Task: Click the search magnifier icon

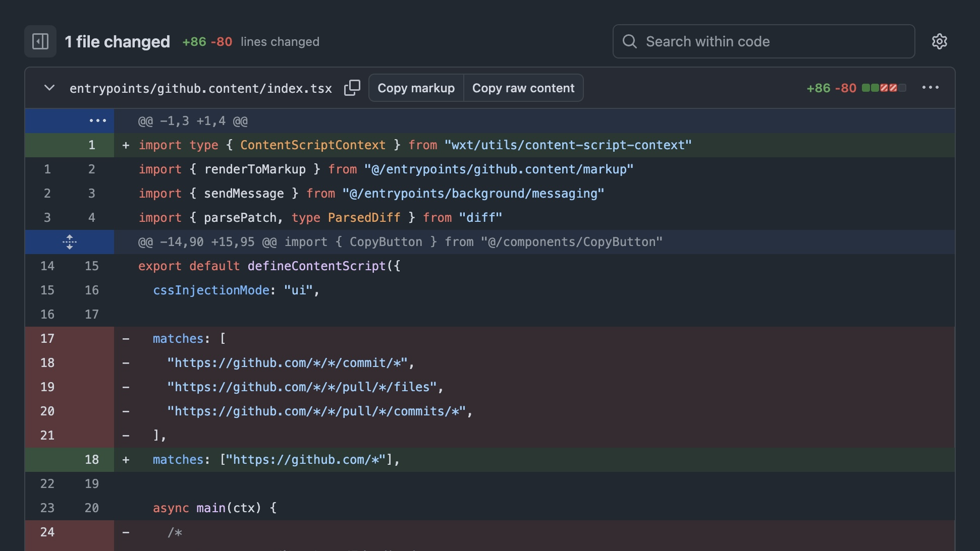Action: [x=630, y=41]
